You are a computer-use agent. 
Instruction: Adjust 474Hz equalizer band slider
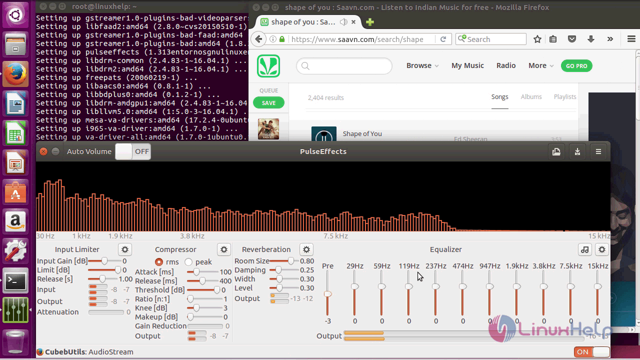(x=462, y=293)
